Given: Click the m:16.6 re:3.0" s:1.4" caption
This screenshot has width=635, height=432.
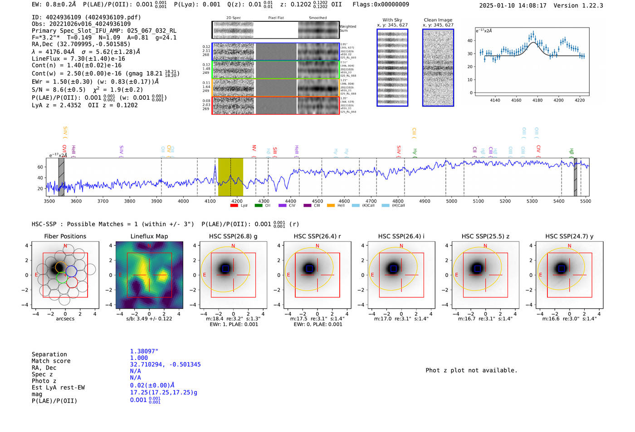Looking at the screenshot, I should coord(569,319).
